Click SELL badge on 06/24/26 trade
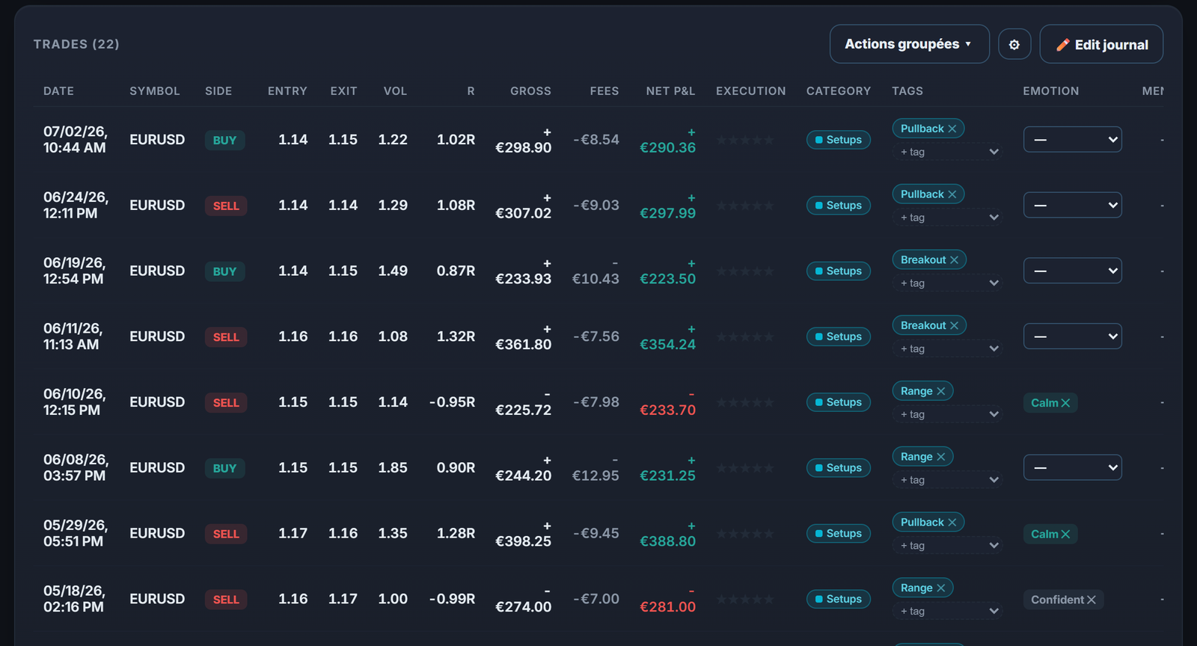 click(226, 206)
